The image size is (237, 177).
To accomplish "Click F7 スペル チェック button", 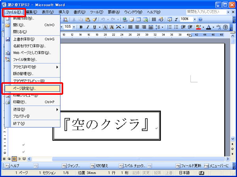I will click(132, 166).
